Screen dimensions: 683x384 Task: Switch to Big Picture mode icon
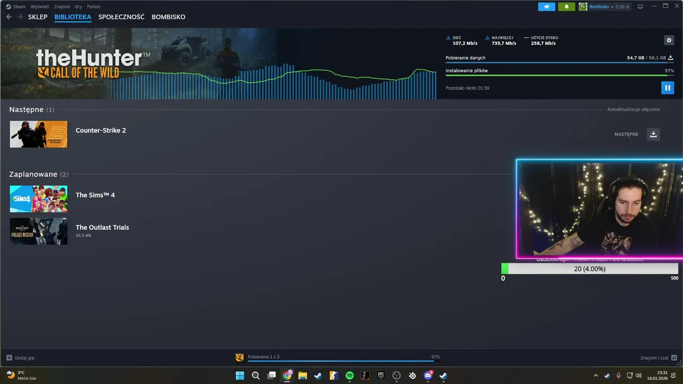(x=640, y=6)
